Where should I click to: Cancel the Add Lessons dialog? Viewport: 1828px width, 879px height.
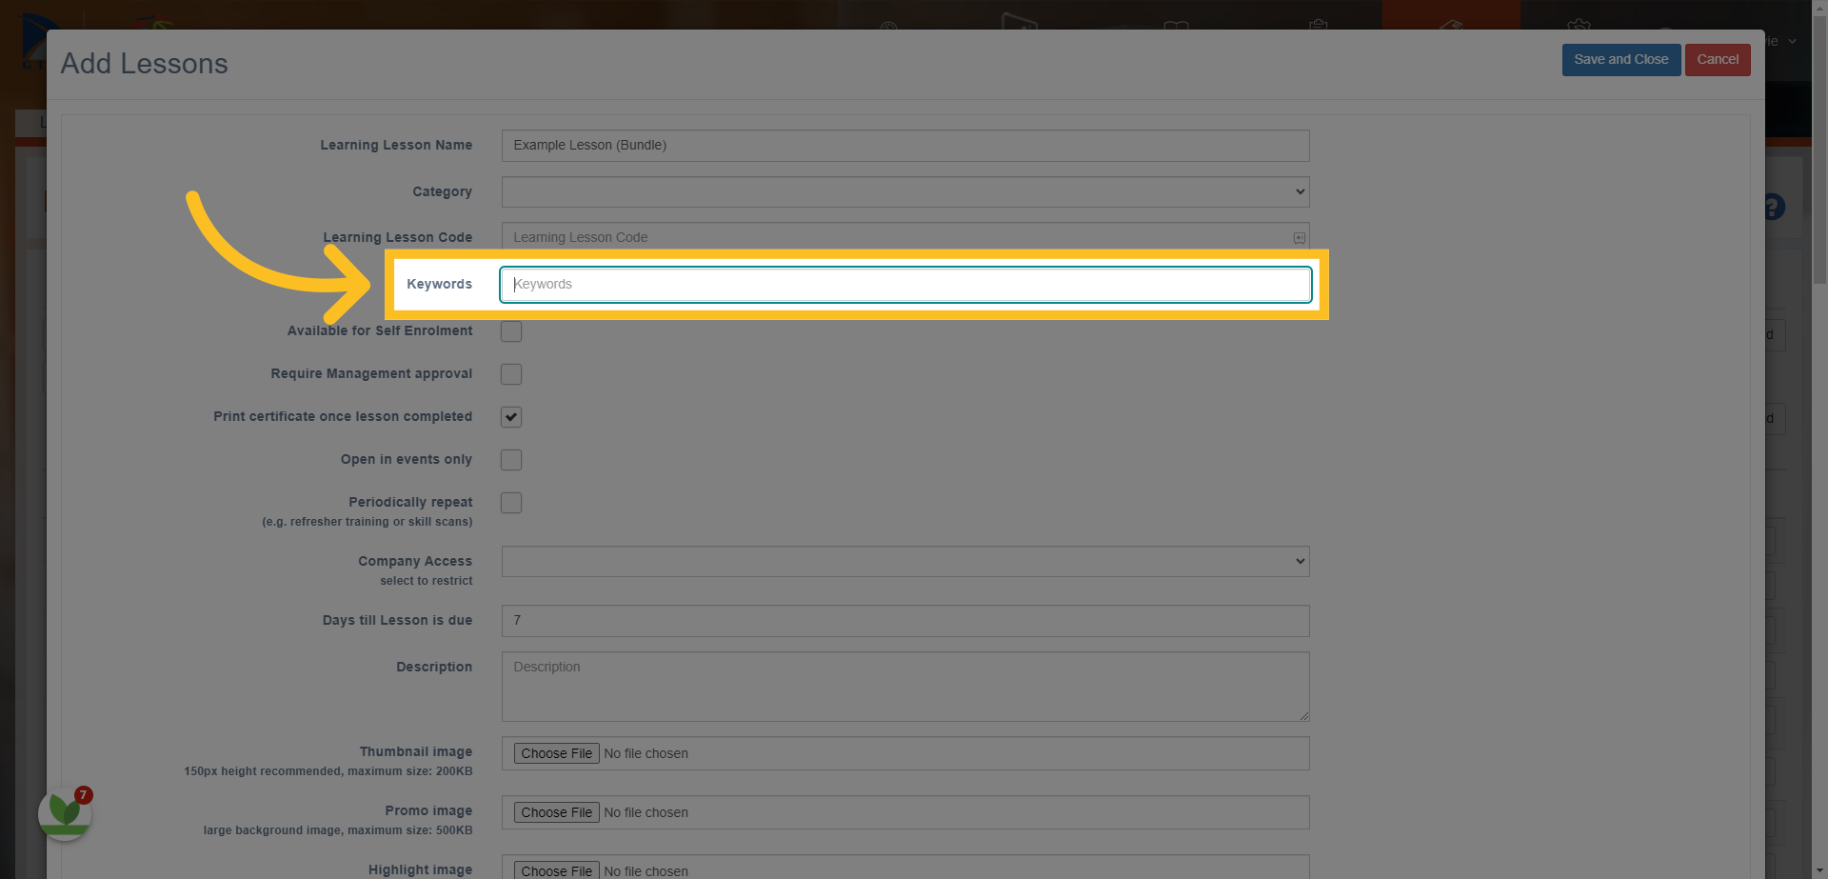pyautogui.click(x=1717, y=59)
